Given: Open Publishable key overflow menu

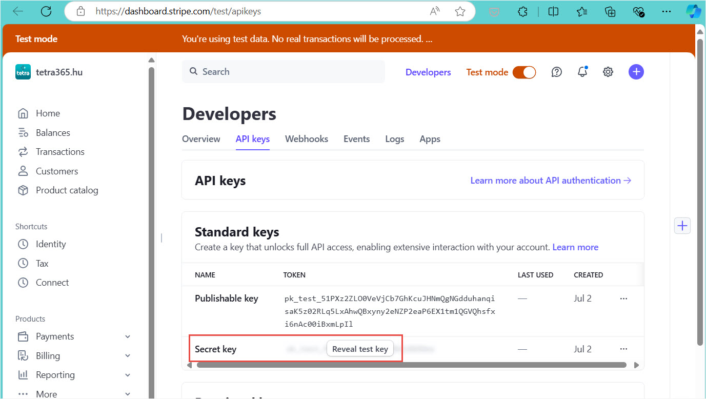Looking at the screenshot, I should (623, 298).
